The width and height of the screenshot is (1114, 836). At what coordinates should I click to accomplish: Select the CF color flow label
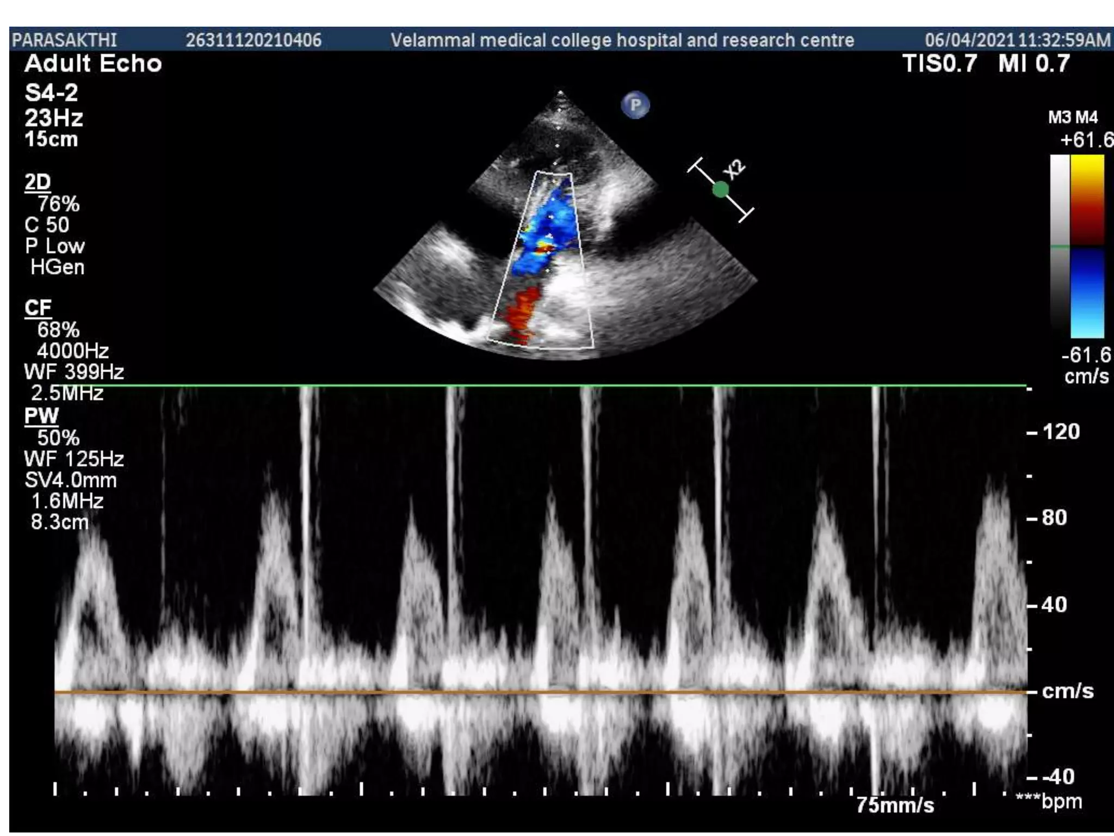pos(38,308)
